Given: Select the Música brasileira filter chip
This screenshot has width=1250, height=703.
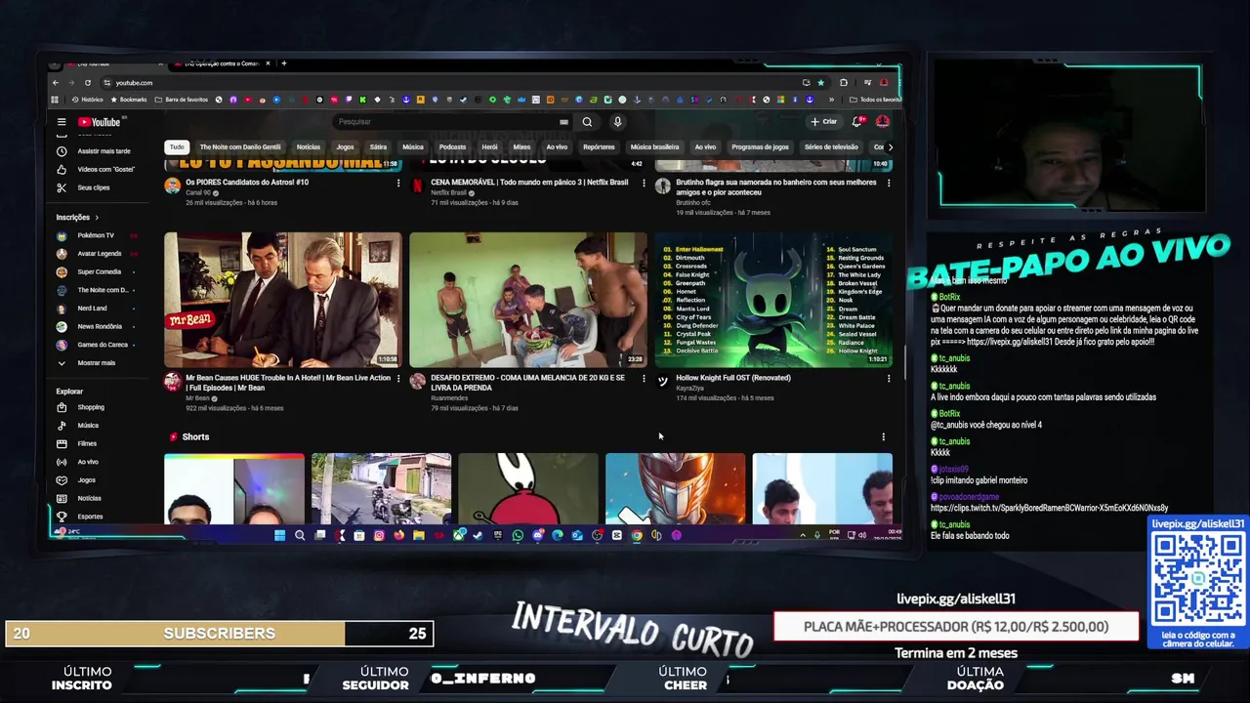Looking at the screenshot, I should click(x=654, y=147).
